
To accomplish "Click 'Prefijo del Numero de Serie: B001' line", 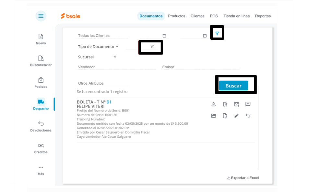I will 103,110.
